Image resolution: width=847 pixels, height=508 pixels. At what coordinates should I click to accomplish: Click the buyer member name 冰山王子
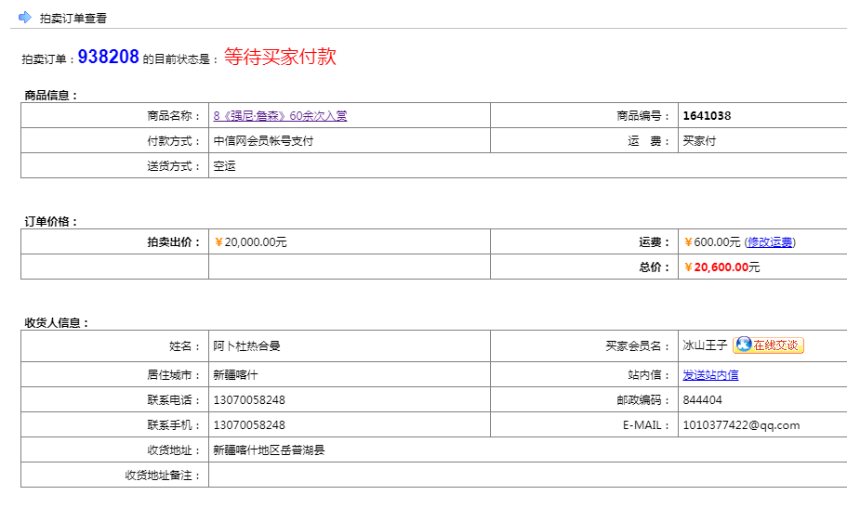click(x=706, y=345)
